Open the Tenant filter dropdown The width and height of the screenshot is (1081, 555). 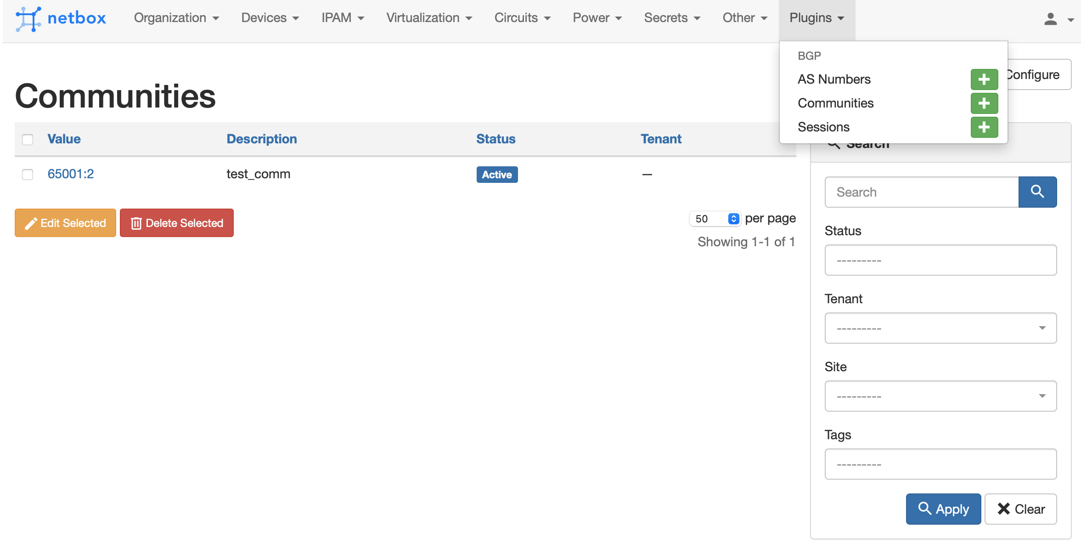pyautogui.click(x=940, y=328)
